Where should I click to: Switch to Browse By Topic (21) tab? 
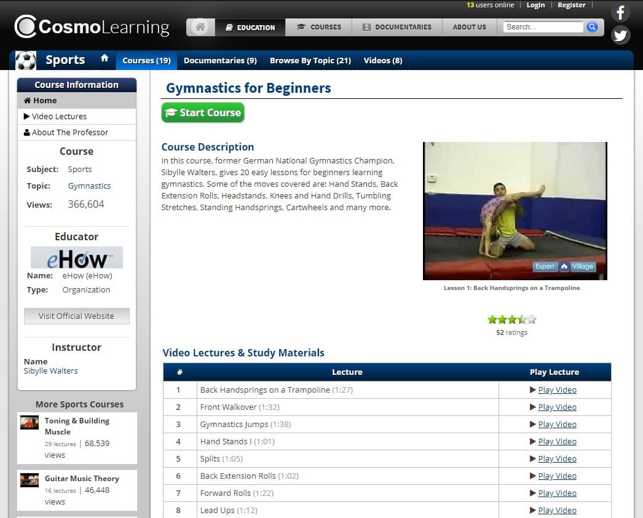(x=310, y=60)
